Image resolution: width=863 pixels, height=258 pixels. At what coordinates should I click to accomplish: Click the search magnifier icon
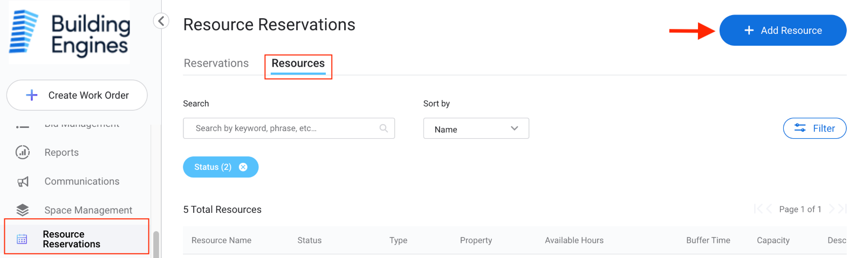pyautogui.click(x=383, y=128)
